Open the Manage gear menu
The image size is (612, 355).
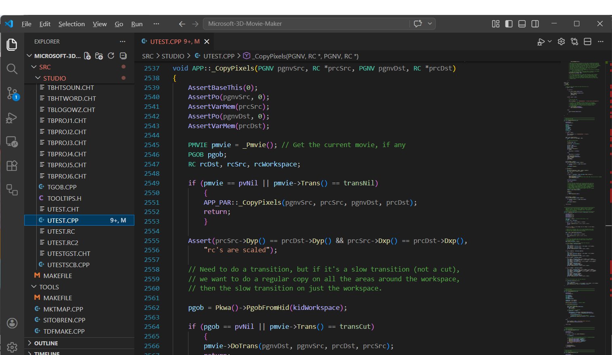[x=12, y=347]
